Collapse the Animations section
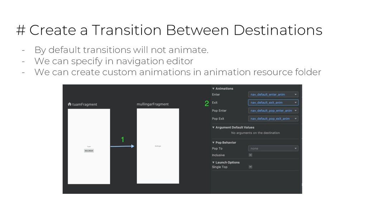Image resolution: width=367 pixels, height=206 pixels. pyautogui.click(x=213, y=89)
